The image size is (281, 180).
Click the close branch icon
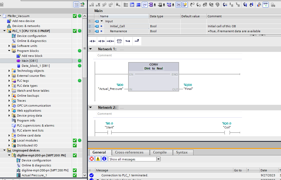click(137, 41)
